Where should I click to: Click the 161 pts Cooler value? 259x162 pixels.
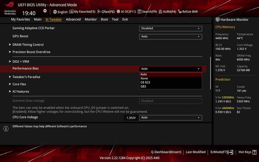click(241, 91)
